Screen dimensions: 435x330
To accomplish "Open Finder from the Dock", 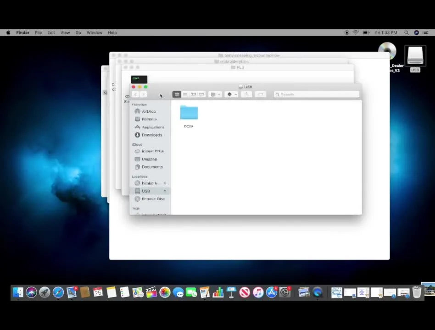I will point(18,292).
